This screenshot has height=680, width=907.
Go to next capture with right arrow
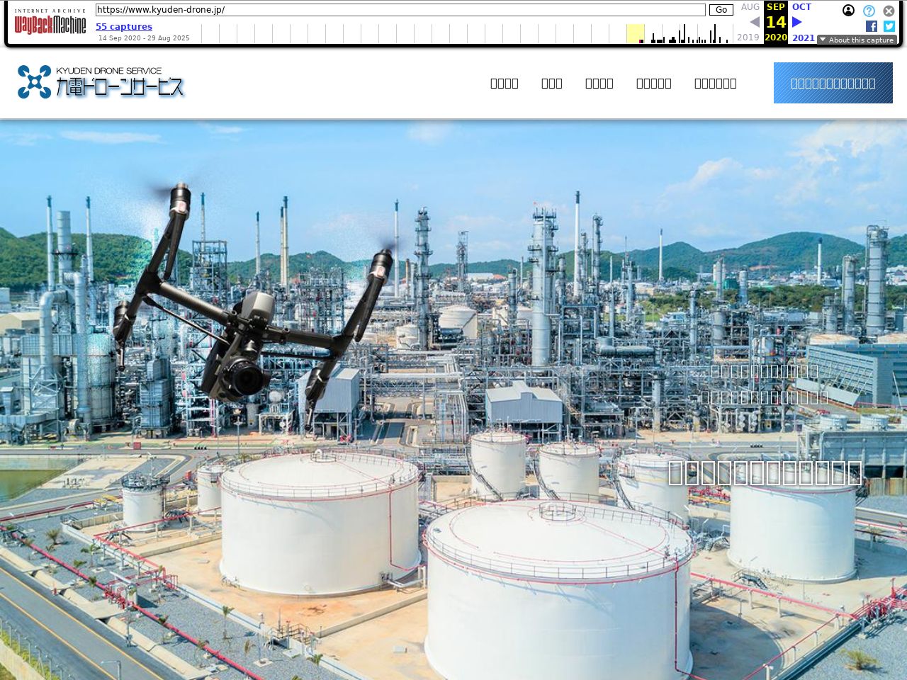(797, 22)
